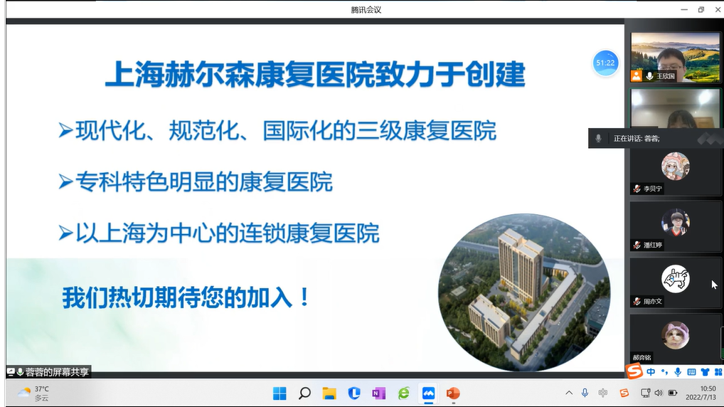
Task: Toggle the system tray microphone icon
Action: [585, 393]
